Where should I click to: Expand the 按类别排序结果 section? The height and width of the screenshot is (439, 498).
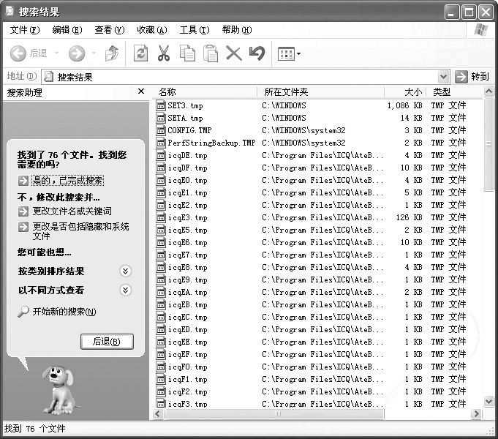coord(126,271)
